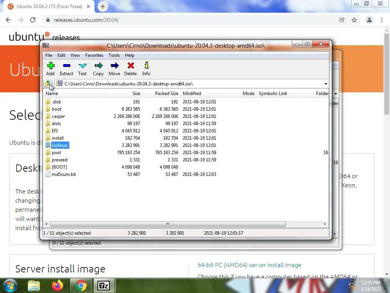Click the Ubuntu releases logo on the page
The width and height of the screenshot is (390, 293).
44,37
